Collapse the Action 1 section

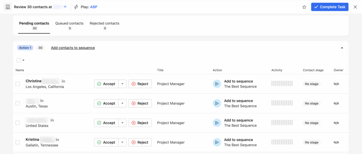342,48
